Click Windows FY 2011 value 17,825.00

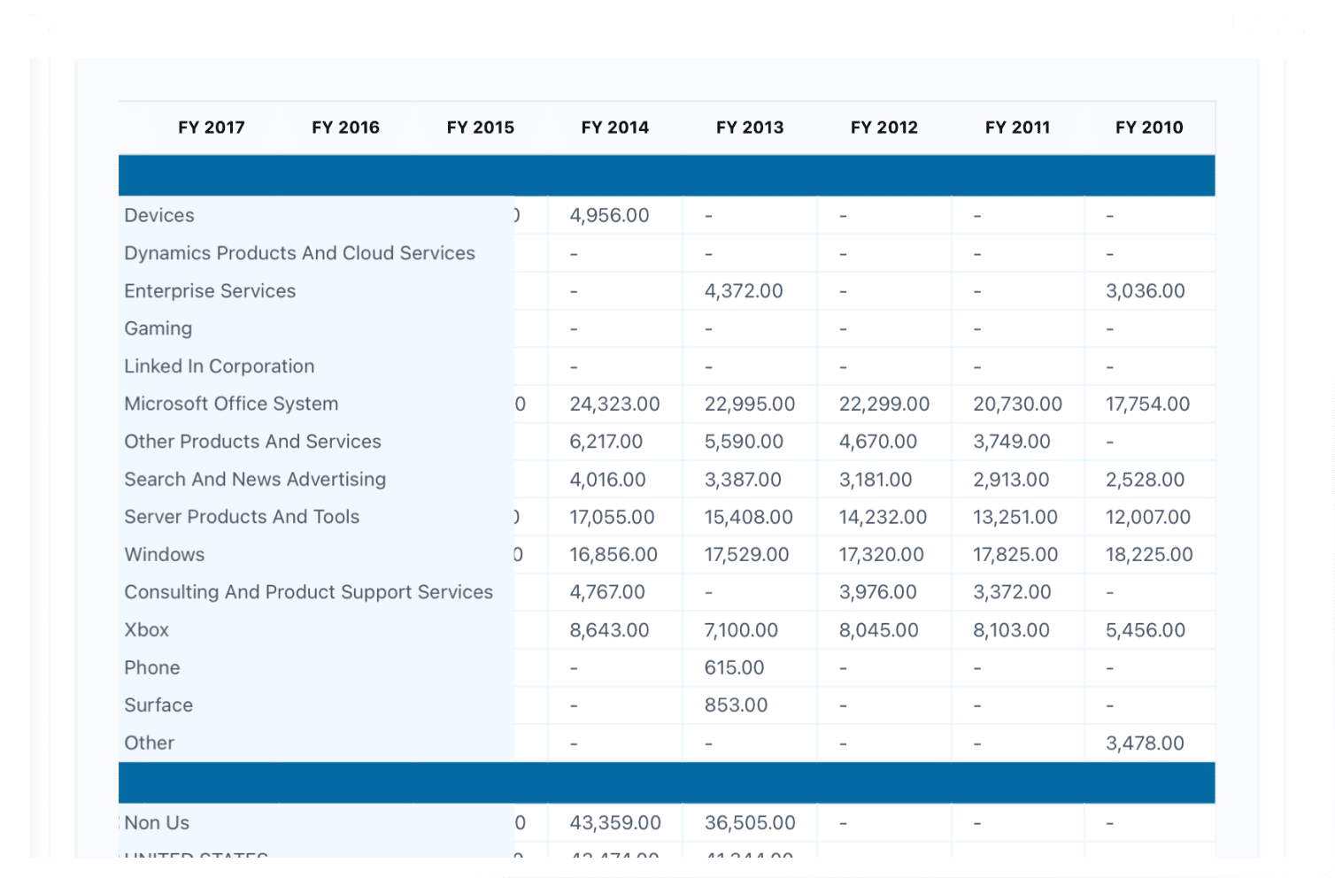pyautogui.click(x=1015, y=555)
